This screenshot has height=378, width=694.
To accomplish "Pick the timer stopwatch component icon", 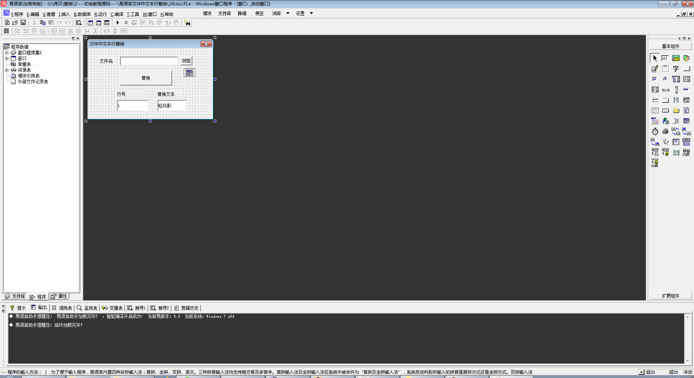I will coord(655,131).
